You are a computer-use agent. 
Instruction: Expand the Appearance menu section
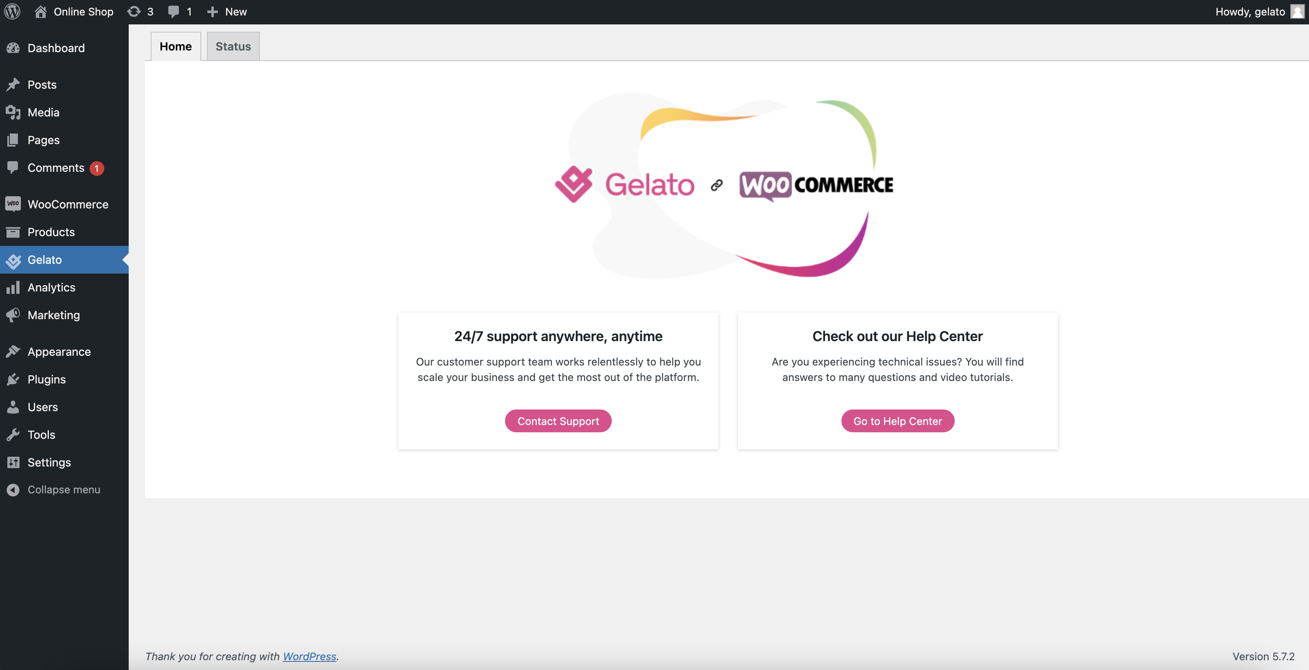(59, 351)
